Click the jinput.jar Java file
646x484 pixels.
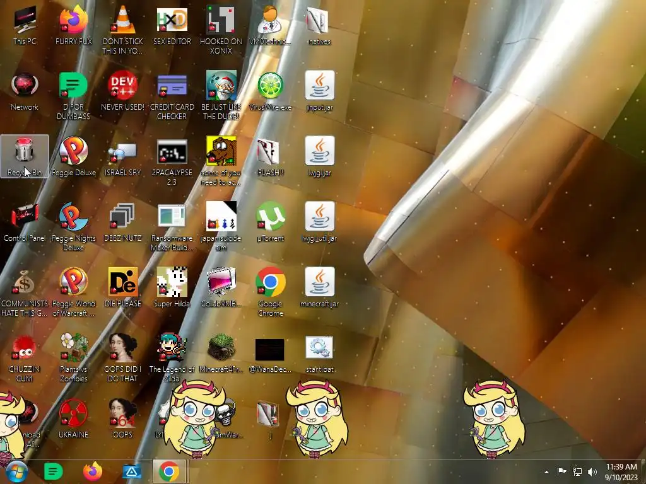(319, 91)
